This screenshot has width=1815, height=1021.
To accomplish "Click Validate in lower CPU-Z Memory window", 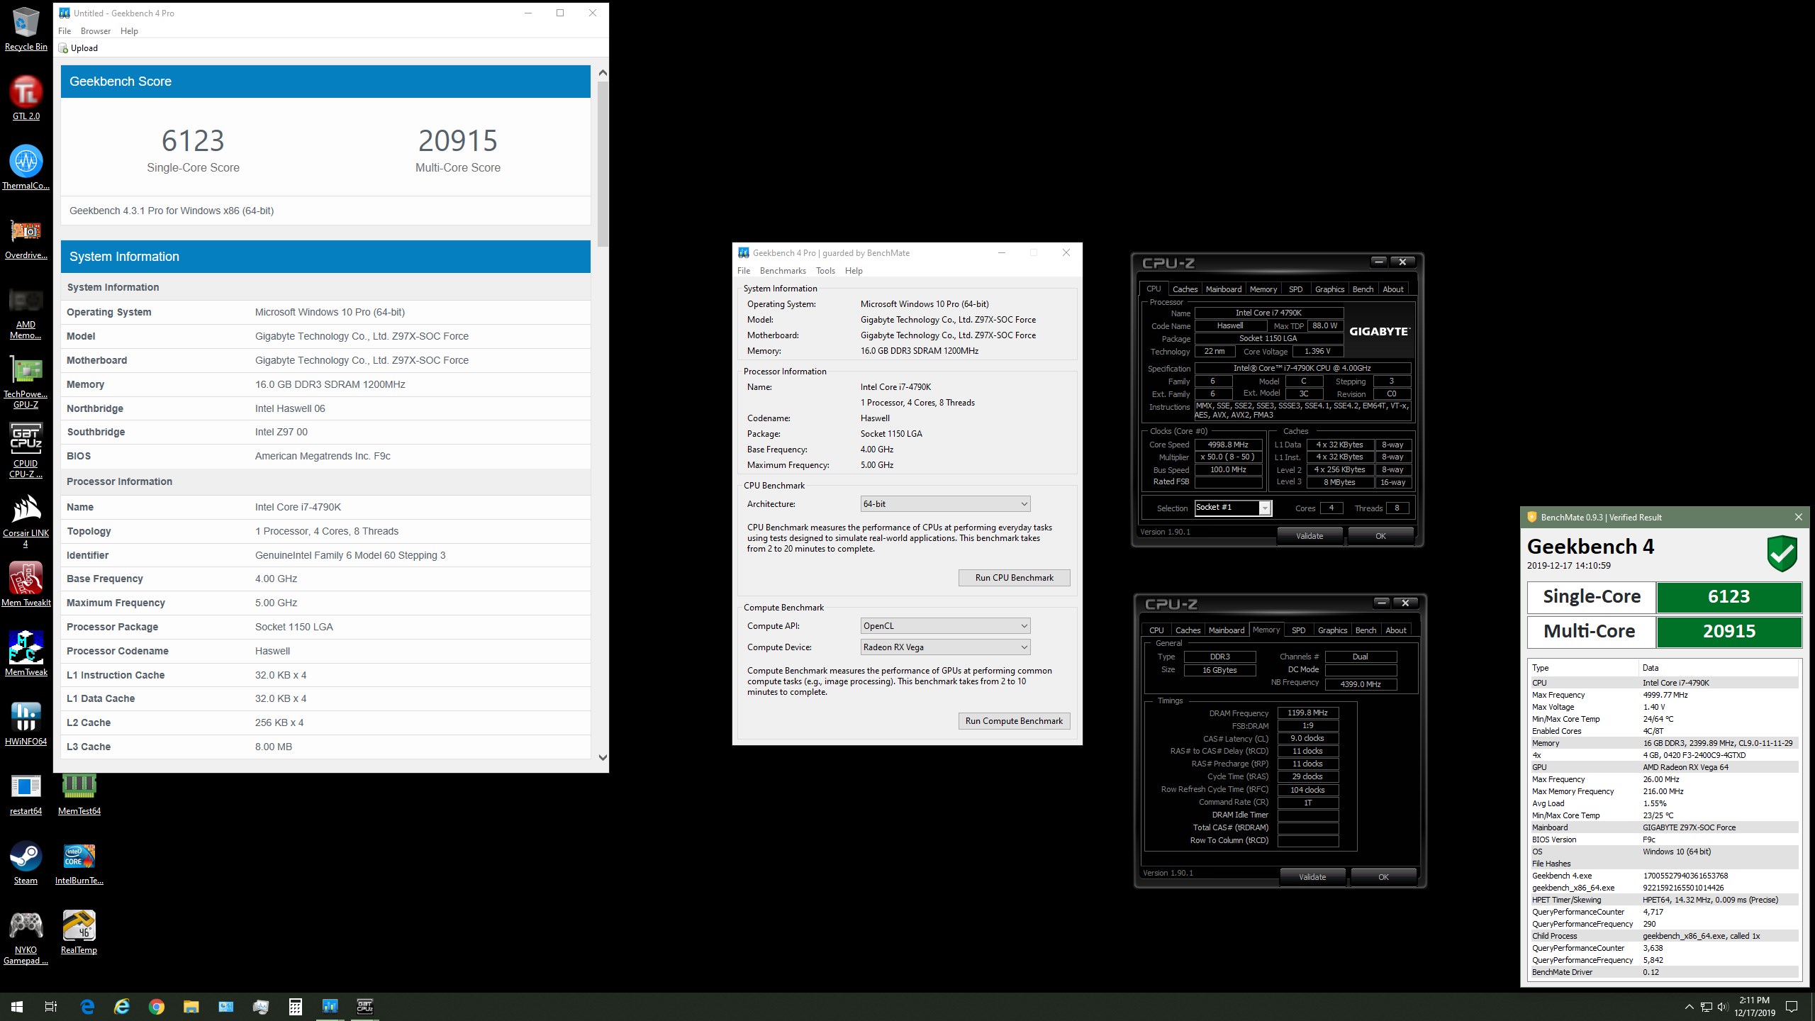I will tap(1312, 877).
